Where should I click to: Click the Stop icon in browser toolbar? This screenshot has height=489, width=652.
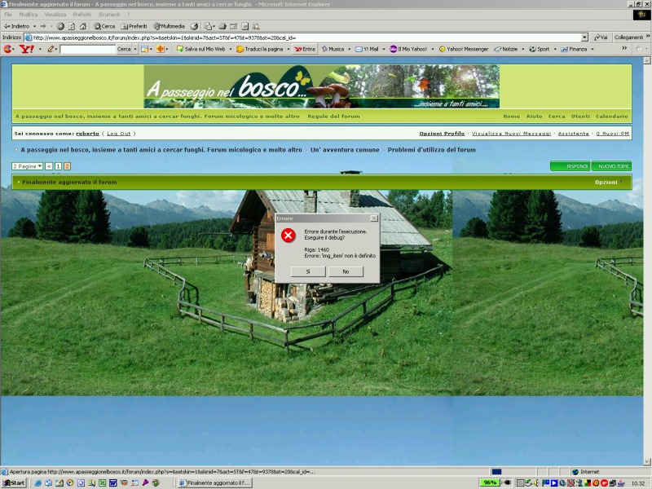(x=60, y=26)
